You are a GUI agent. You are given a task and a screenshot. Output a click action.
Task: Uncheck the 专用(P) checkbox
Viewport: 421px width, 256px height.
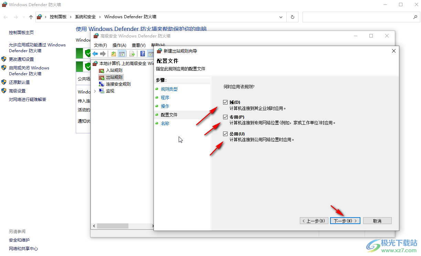click(x=225, y=117)
